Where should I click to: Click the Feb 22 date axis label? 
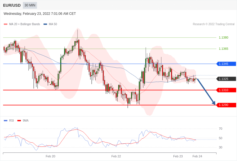pos(116,156)
